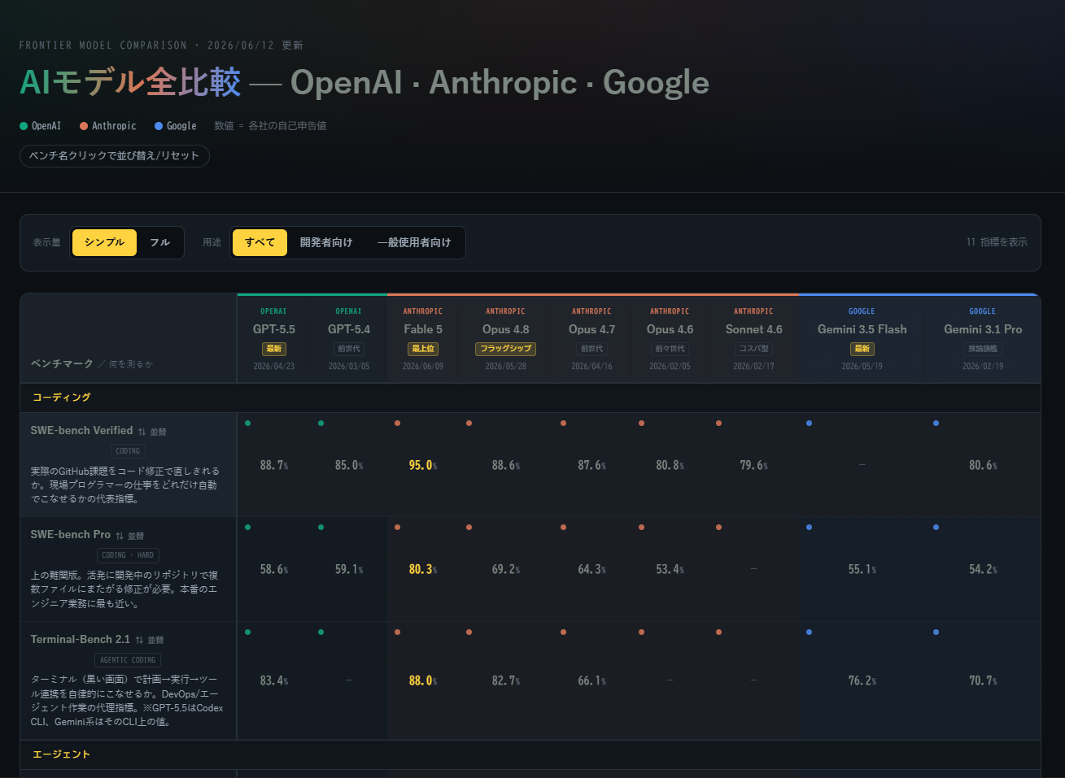Click the CODING · HARD tag
The width and height of the screenshot is (1065, 778).
point(128,555)
